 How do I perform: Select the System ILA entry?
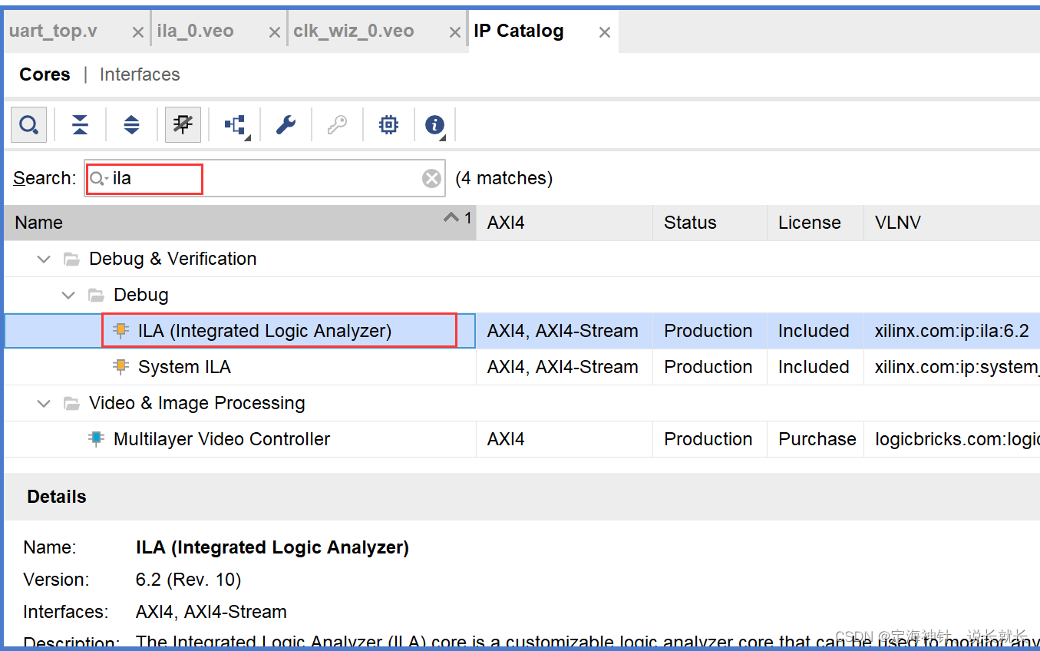(184, 367)
